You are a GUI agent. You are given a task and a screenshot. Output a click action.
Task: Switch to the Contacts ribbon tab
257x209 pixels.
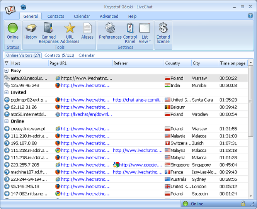click(x=56, y=16)
